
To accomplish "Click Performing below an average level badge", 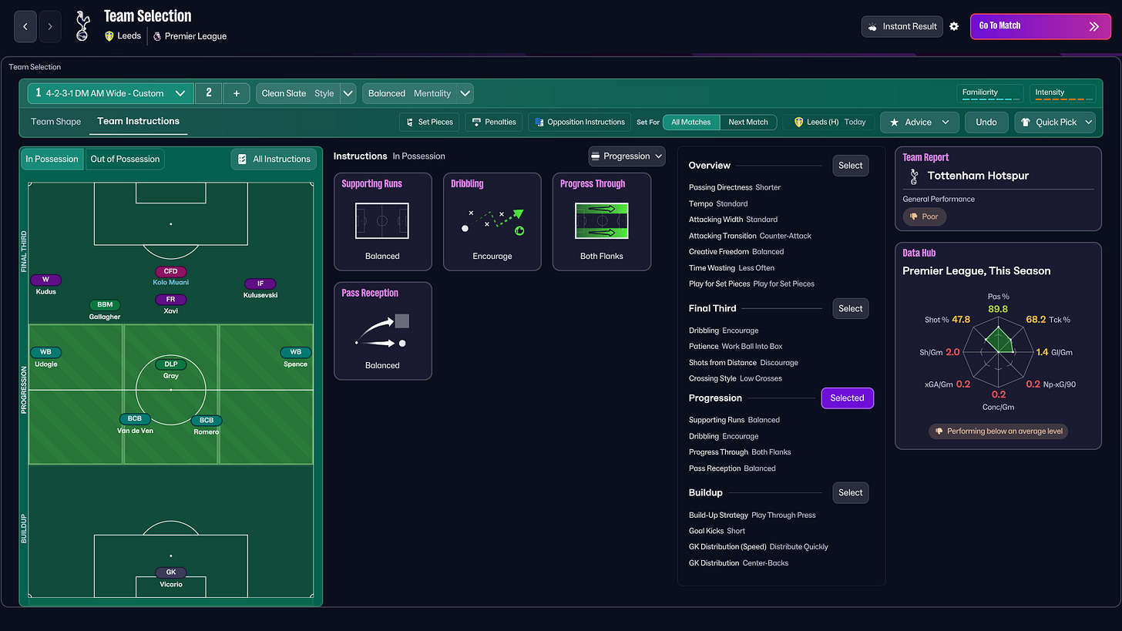I will 999,431.
